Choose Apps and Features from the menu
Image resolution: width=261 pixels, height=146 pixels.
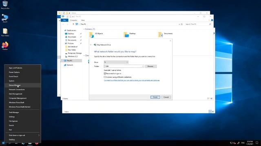point(22,68)
